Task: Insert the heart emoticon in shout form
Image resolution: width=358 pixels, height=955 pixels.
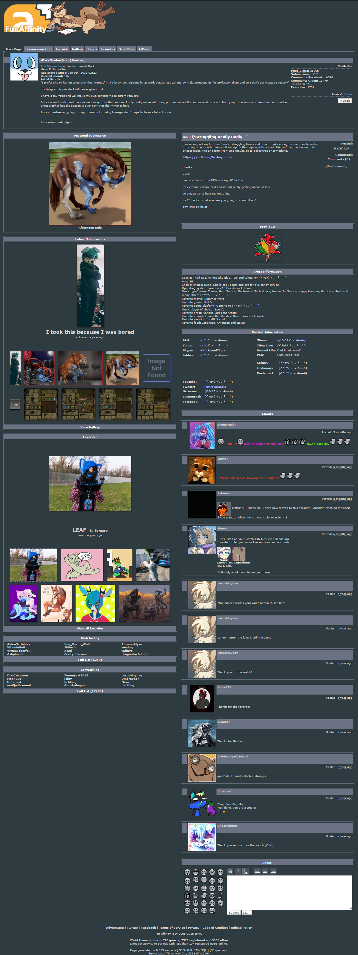Action: (204, 896)
